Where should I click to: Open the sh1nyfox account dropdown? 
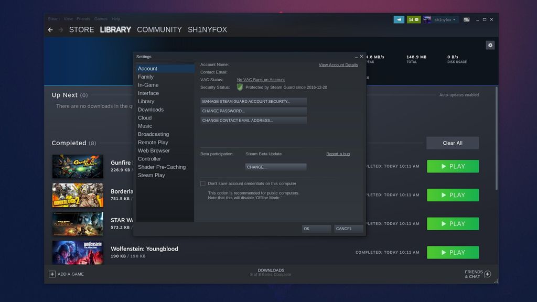[x=443, y=19]
